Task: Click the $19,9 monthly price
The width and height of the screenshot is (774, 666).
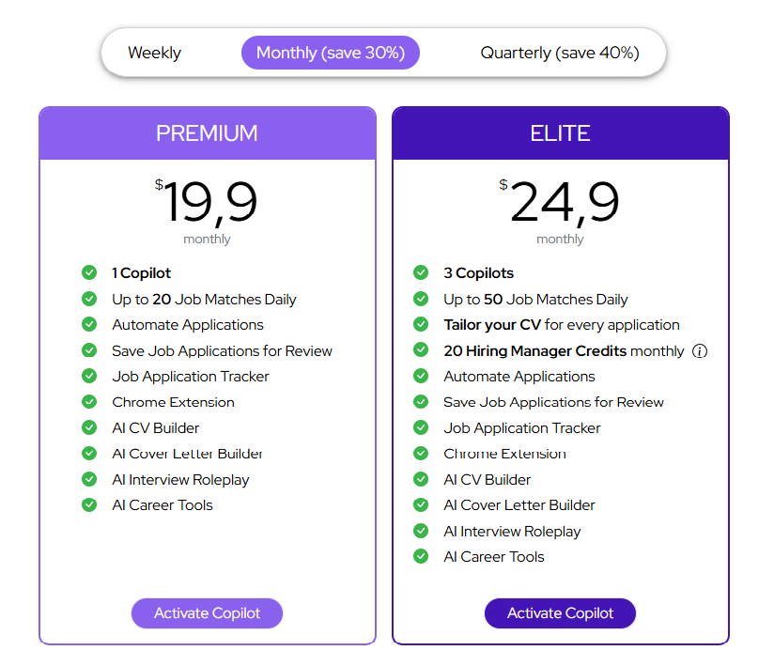Action: tap(209, 204)
